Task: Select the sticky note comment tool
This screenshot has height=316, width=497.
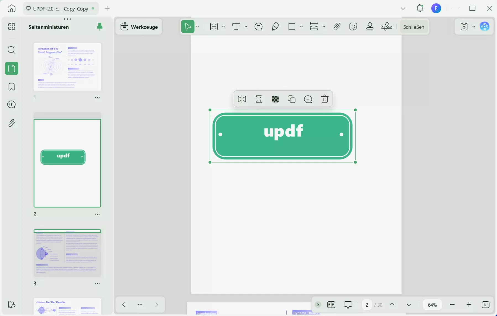Action: (x=258, y=27)
